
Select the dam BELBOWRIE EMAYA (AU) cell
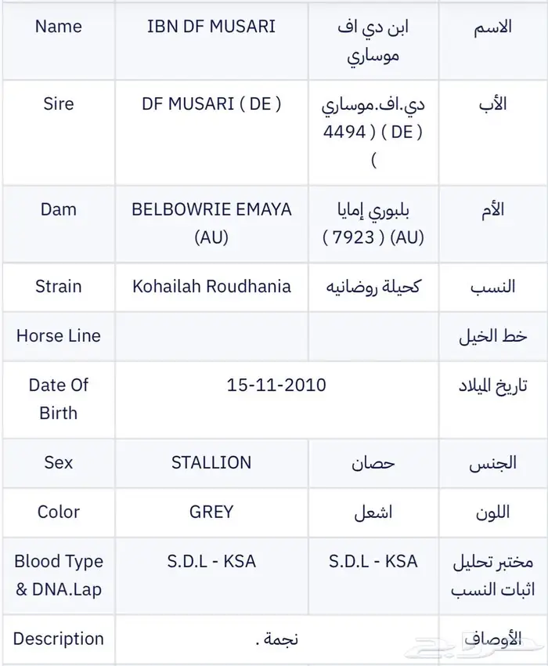211,223
